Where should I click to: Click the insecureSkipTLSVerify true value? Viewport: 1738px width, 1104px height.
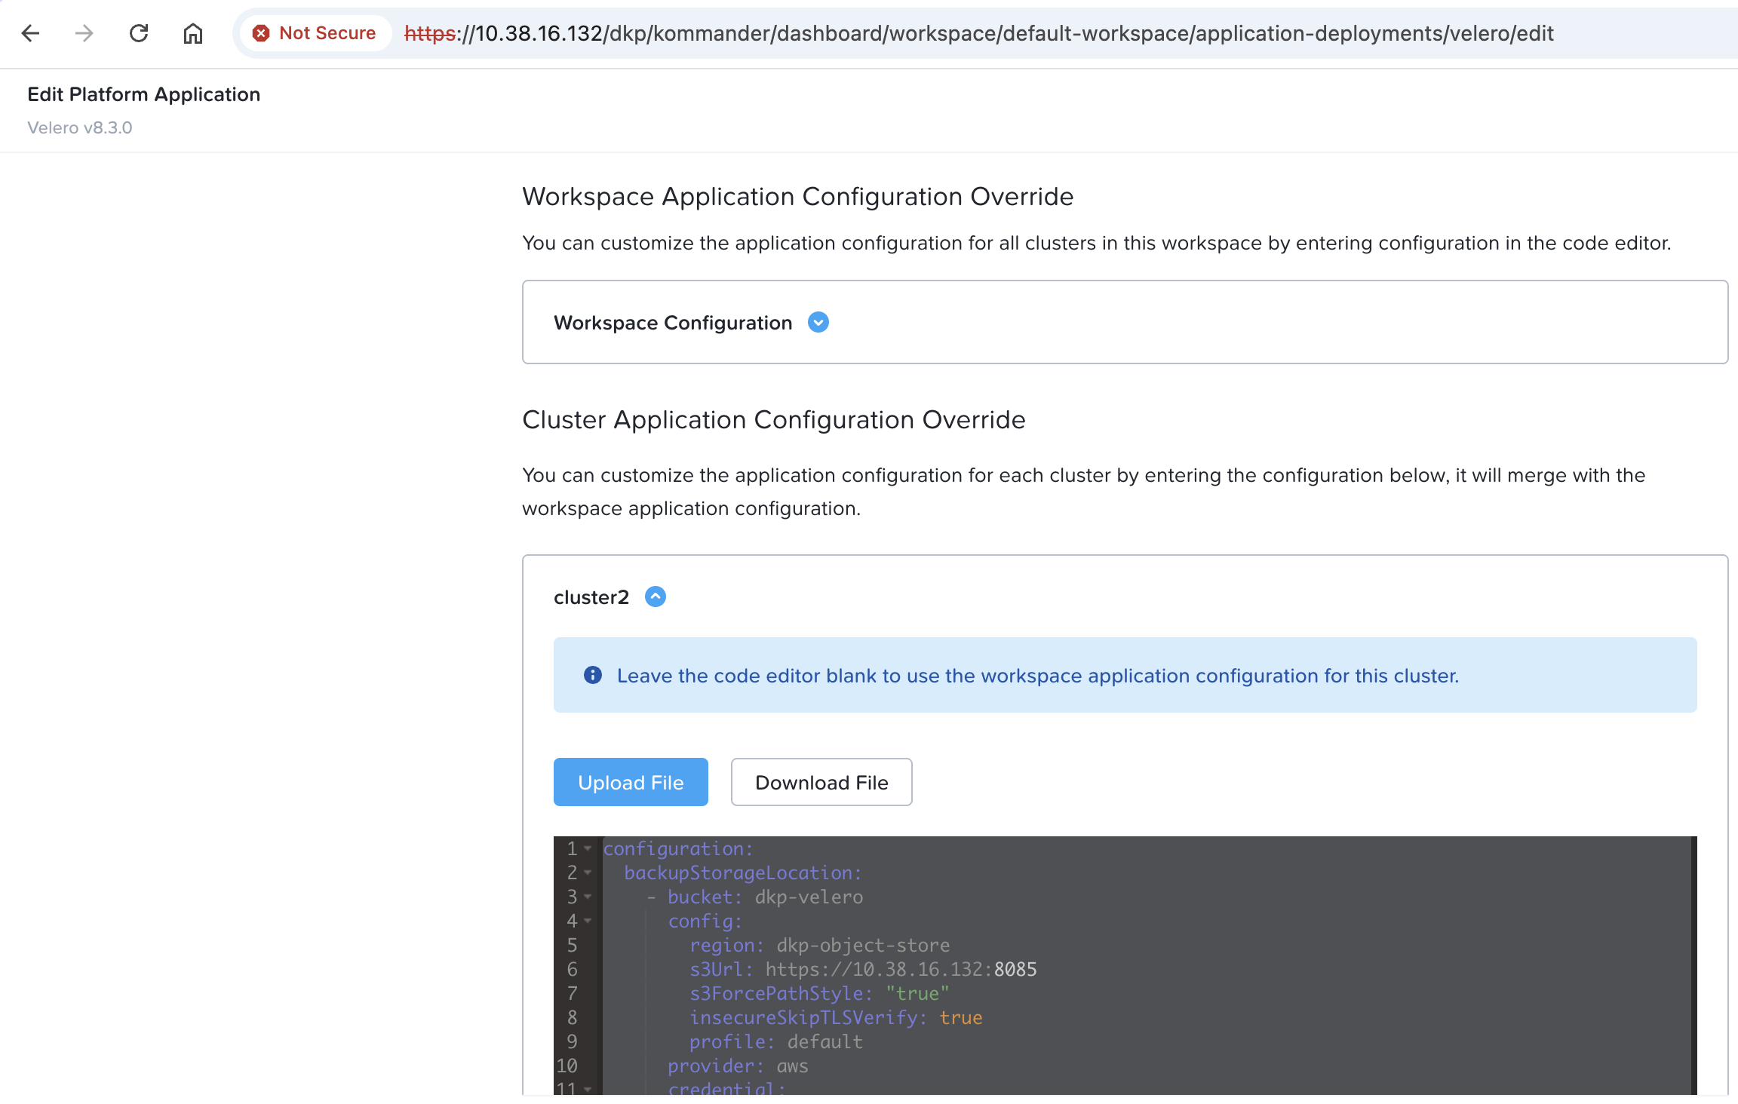(961, 1017)
